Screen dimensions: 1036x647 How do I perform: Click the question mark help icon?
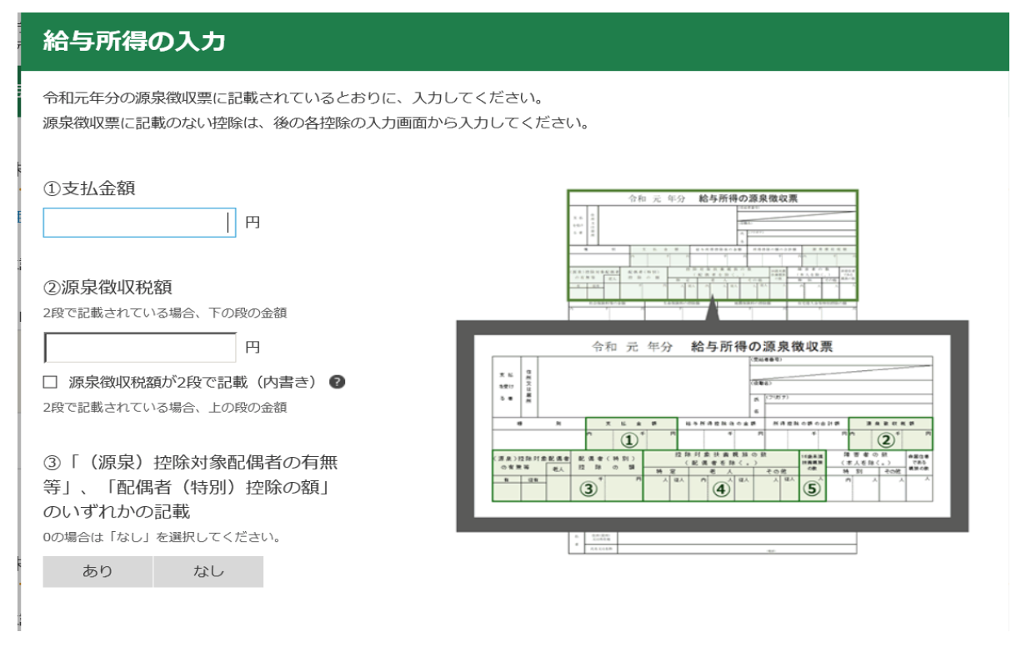click(x=337, y=382)
